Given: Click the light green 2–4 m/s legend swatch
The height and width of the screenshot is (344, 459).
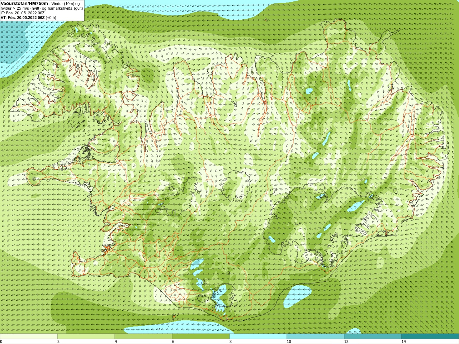Looking at the screenshot, I should tap(86, 336).
